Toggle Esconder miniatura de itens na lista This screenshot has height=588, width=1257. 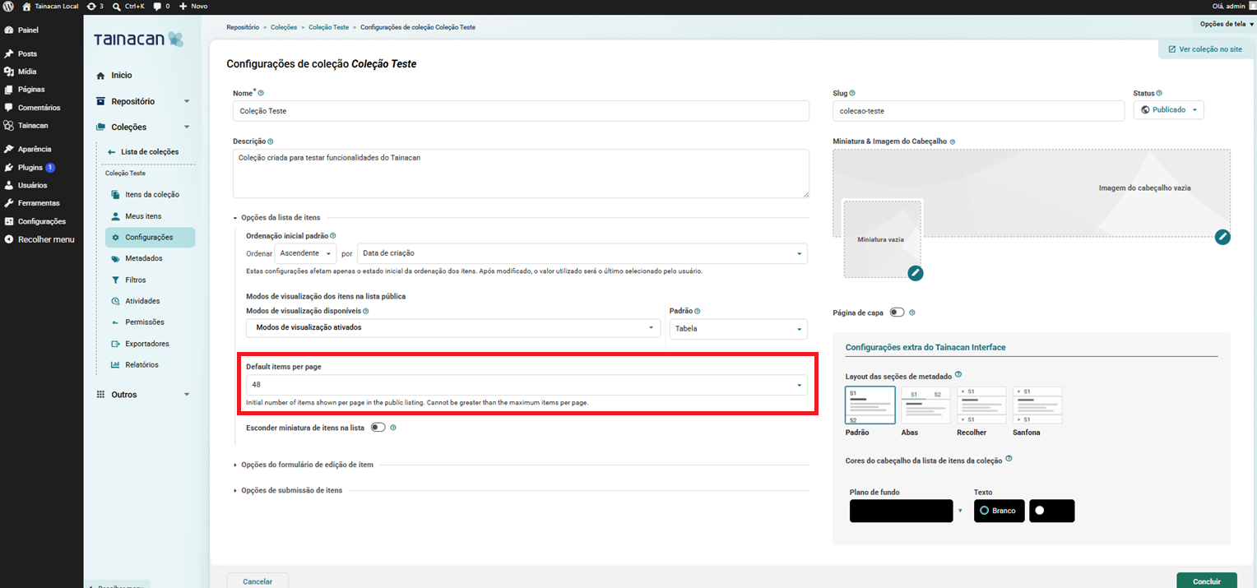point(378,428)
